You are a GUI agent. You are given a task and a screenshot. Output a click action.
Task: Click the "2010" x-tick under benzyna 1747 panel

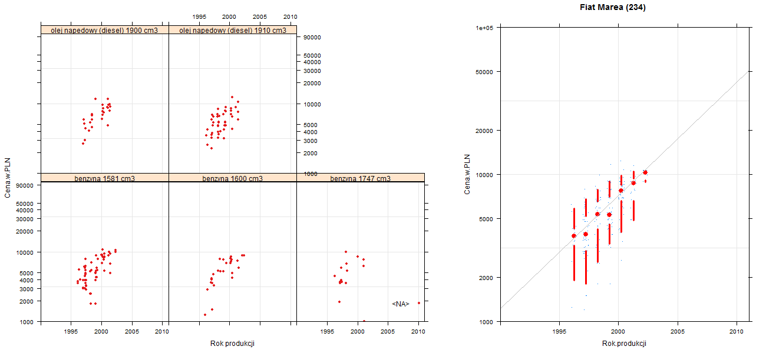418,332
